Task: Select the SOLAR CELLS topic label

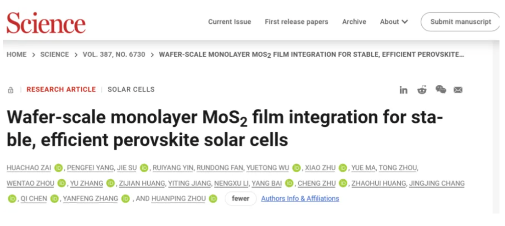Action: [131, 89]
